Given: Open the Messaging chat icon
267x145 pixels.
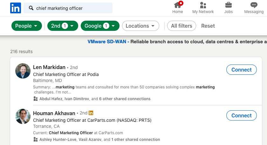Looking at the screenshot, I should (x=254, y=5).
